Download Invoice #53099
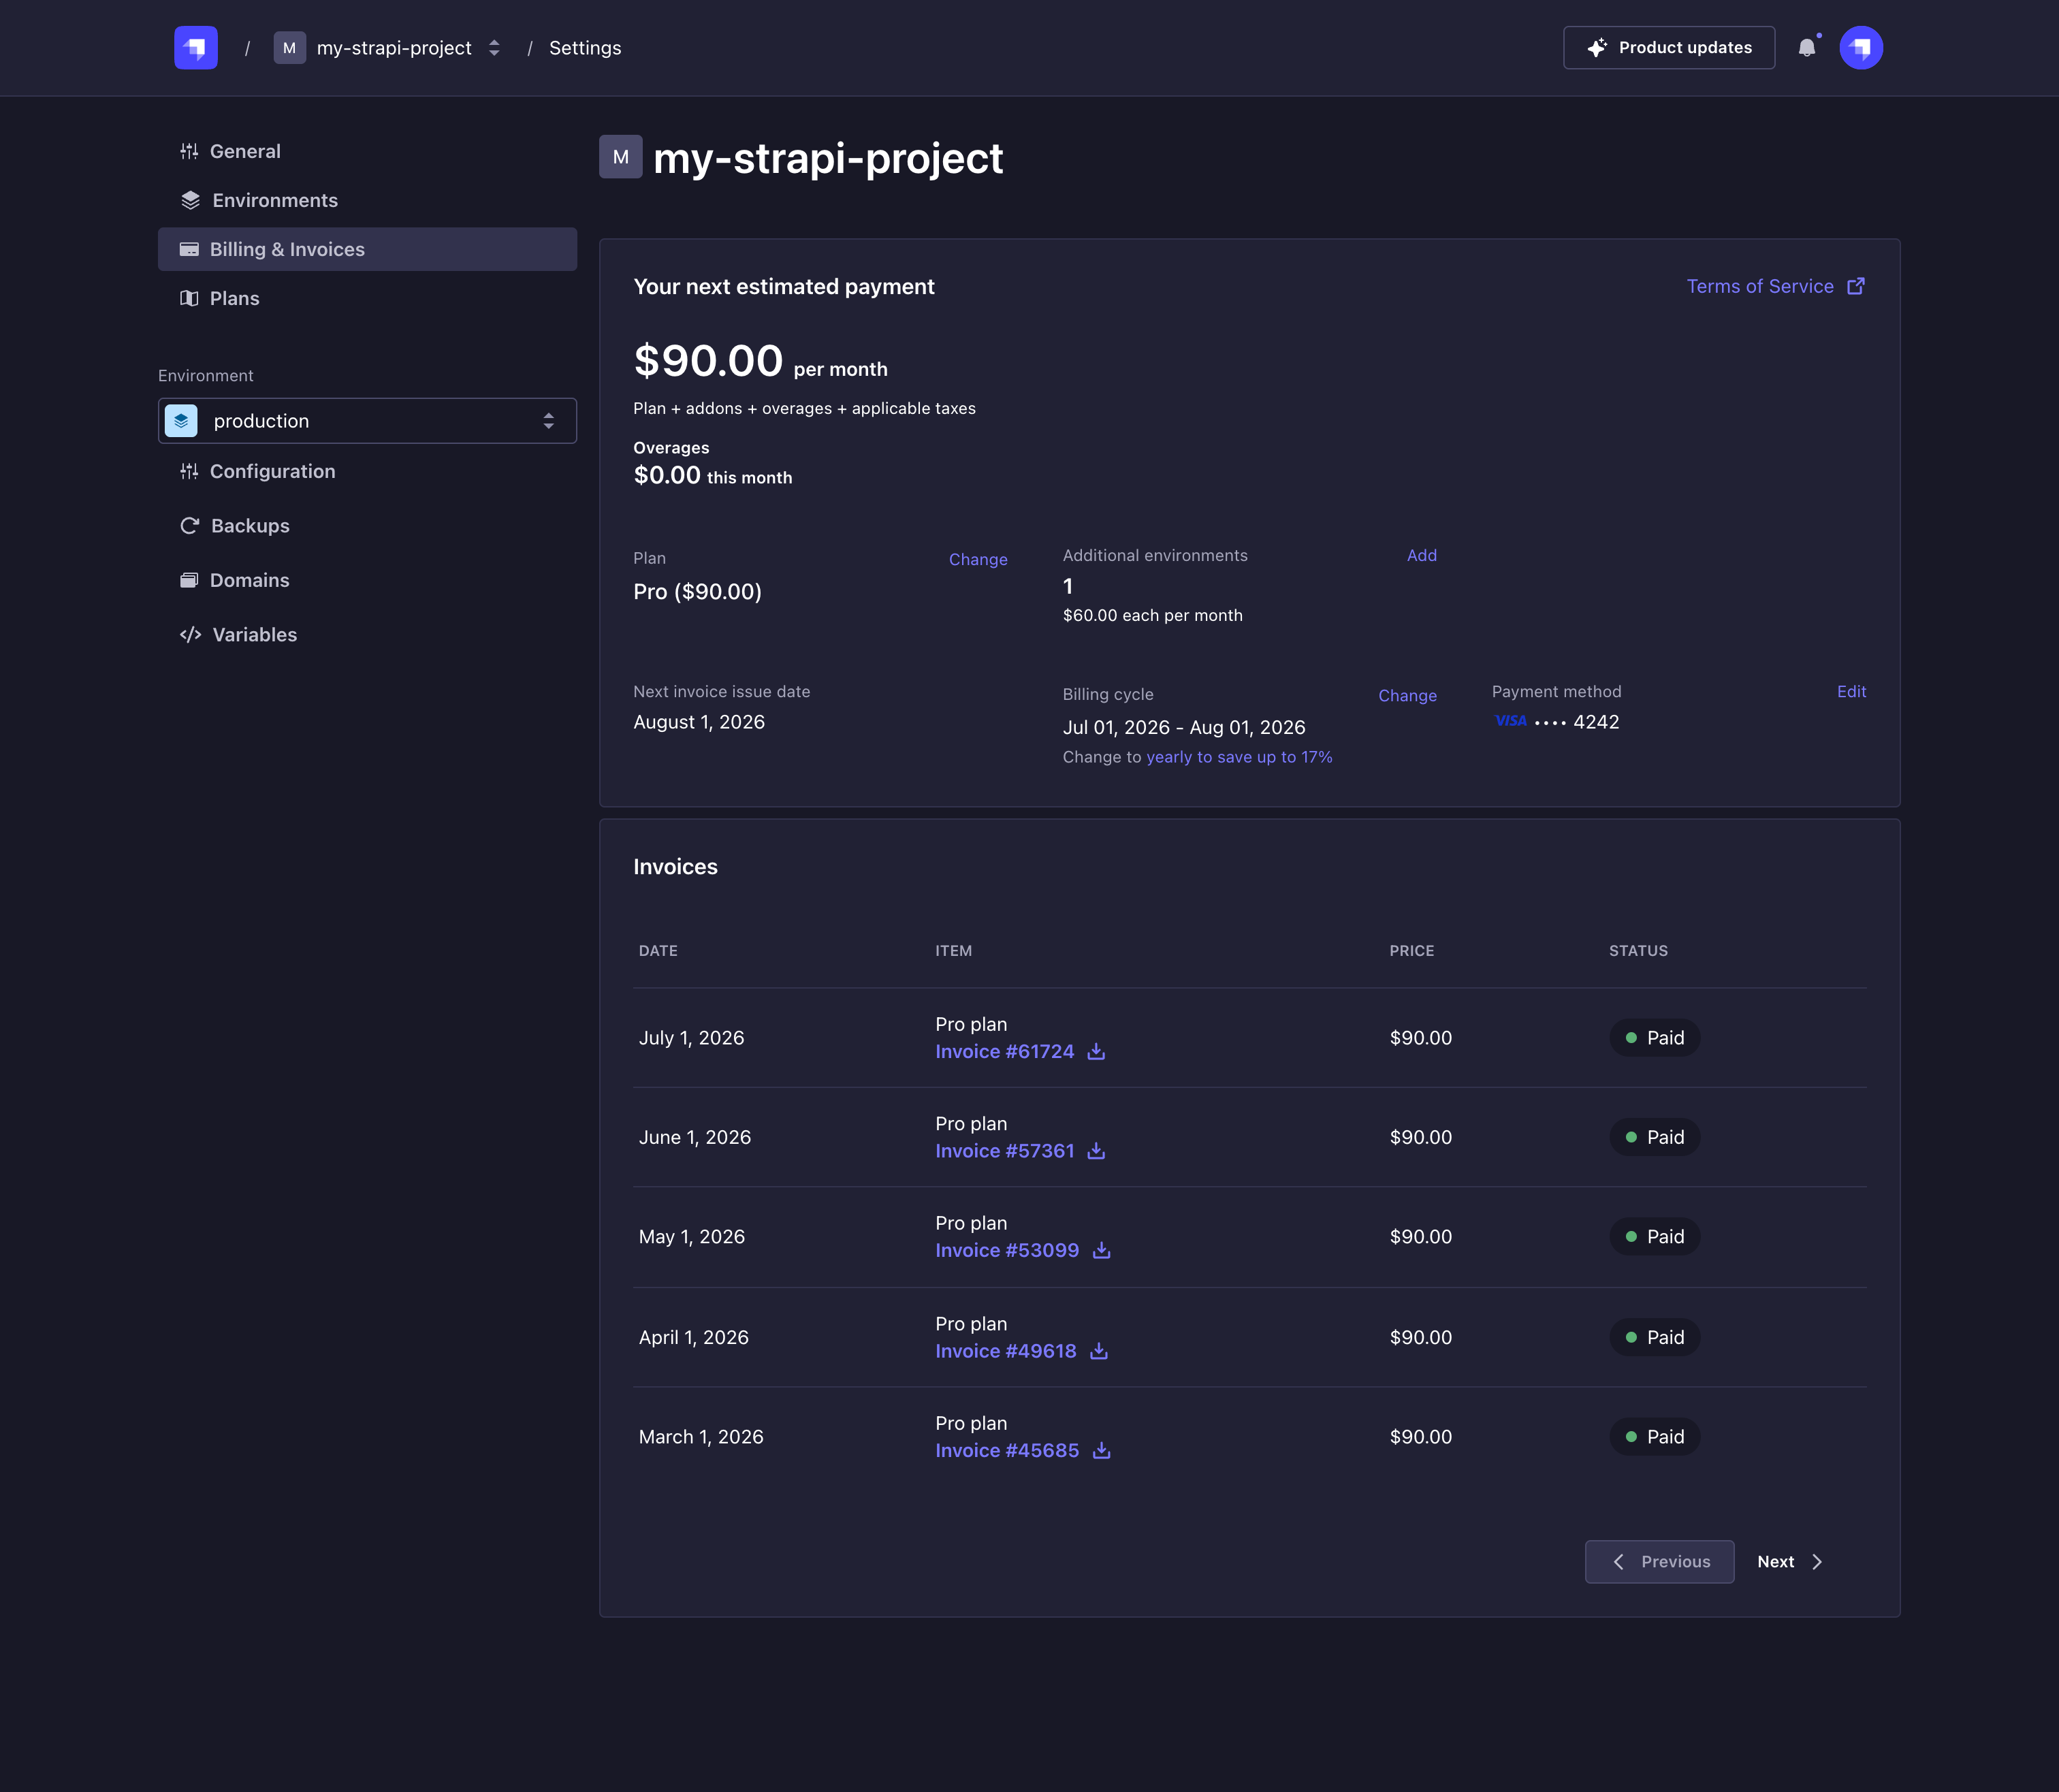The image size is (2059, 1792). (x=1101, y=1251)
